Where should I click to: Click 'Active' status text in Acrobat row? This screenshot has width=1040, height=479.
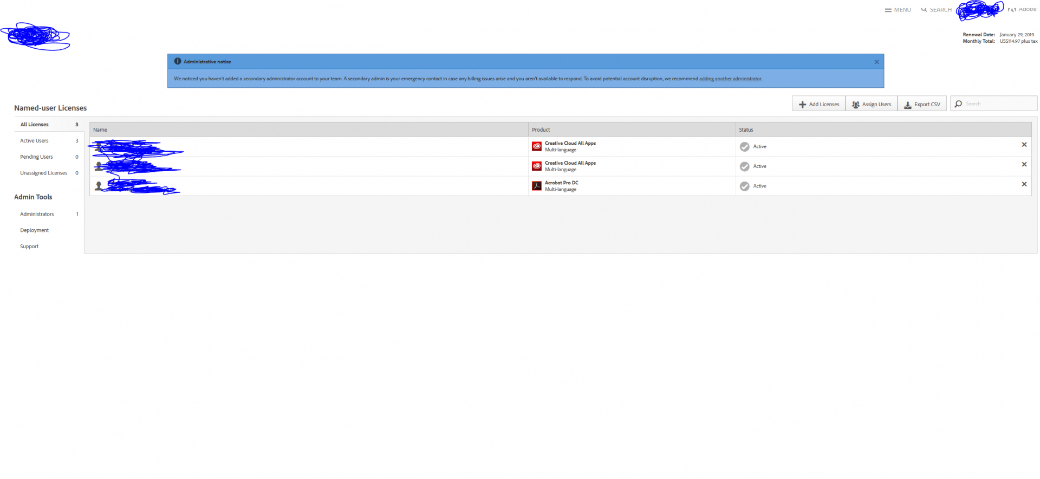click(x=759, y=186)
